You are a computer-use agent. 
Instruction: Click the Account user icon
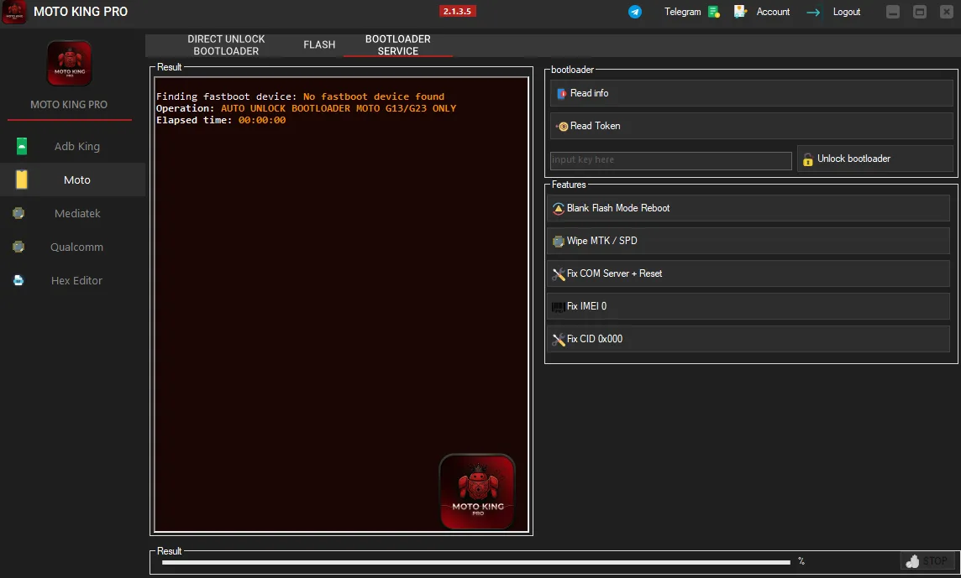point(740,12)
